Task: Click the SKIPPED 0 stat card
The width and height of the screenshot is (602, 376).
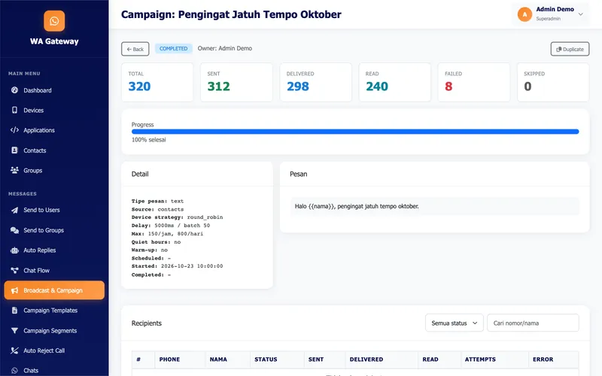Action: [x=553, y=83]
